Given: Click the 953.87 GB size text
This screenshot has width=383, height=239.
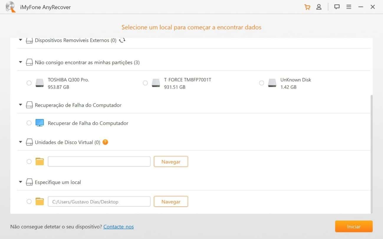Looking at the screenshot, I should 58,87.
